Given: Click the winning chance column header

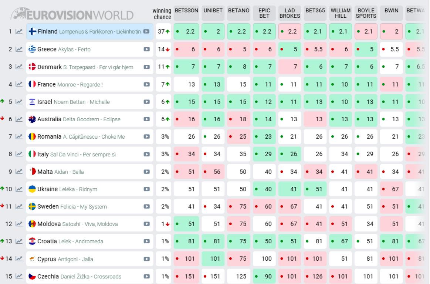Looking at the screenshot, I should pyautogui.click(x=162, y=14).
